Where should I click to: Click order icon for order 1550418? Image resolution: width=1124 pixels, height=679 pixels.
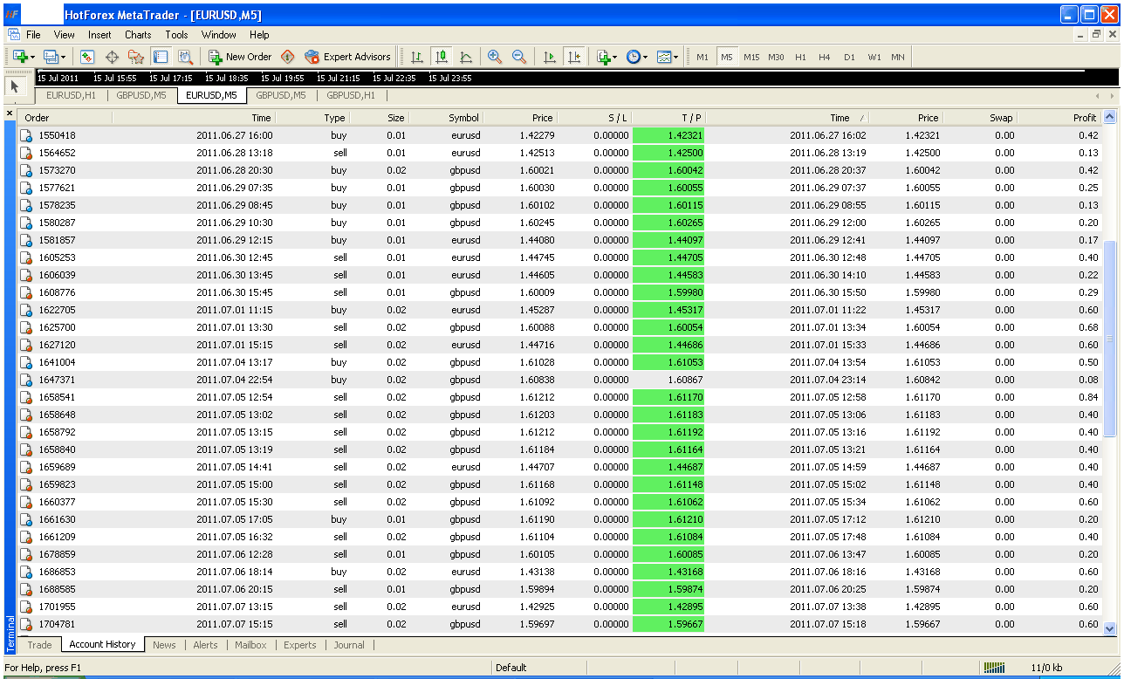click(26, 135)
